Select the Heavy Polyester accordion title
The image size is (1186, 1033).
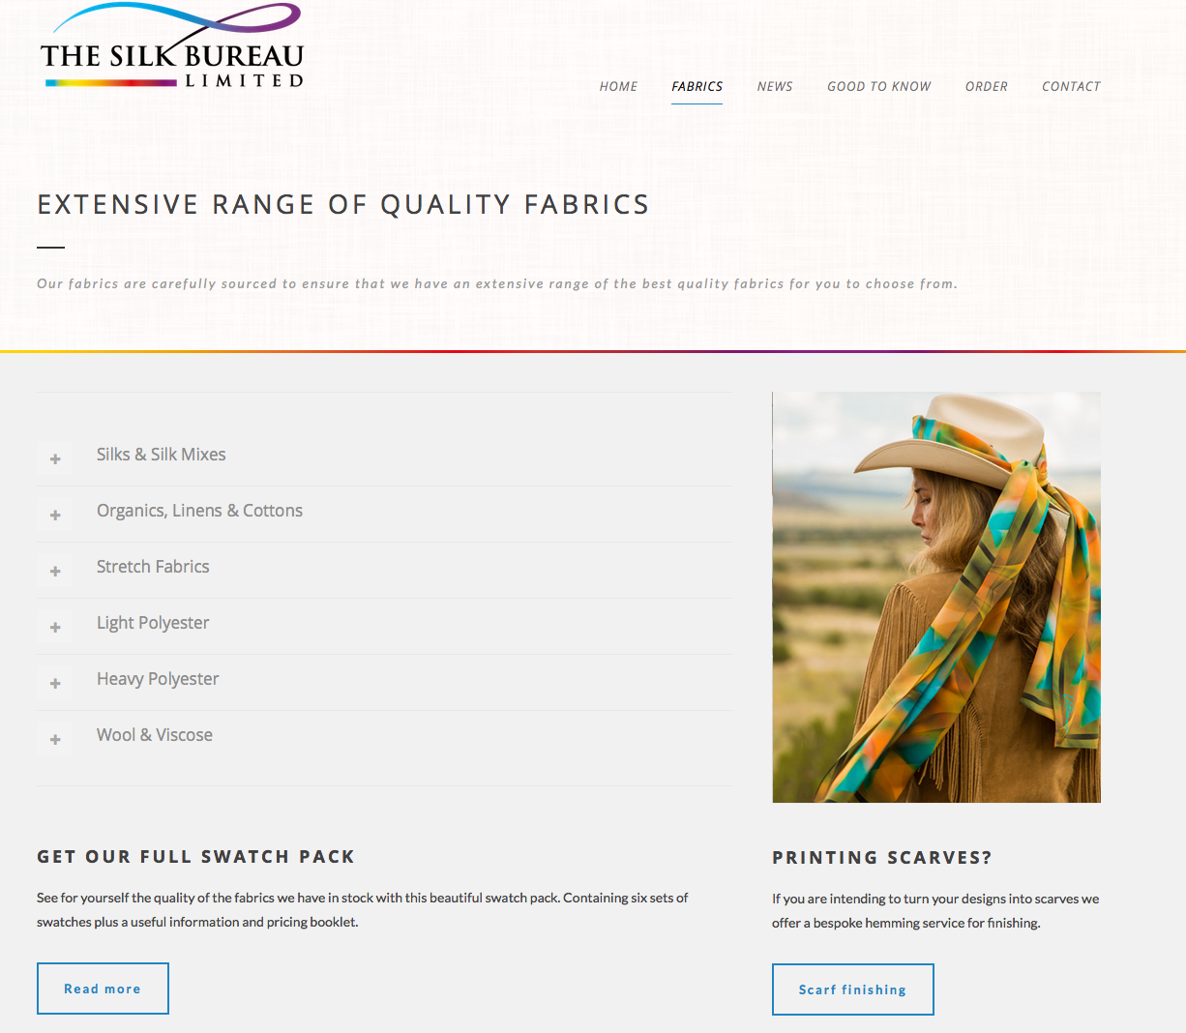(x=158, y=679)
